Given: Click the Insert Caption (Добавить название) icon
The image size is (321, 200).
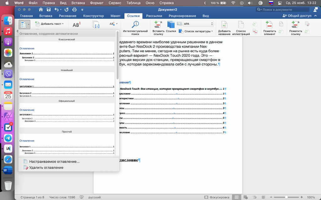Looking at the screenshot, I should click(224, 25).
